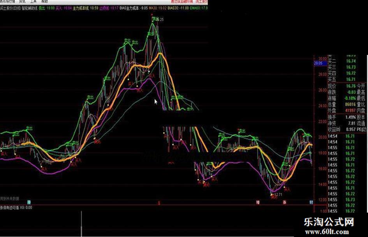Select the 35.25 peak price label
The image size is (368, 237).
point(160,19)
